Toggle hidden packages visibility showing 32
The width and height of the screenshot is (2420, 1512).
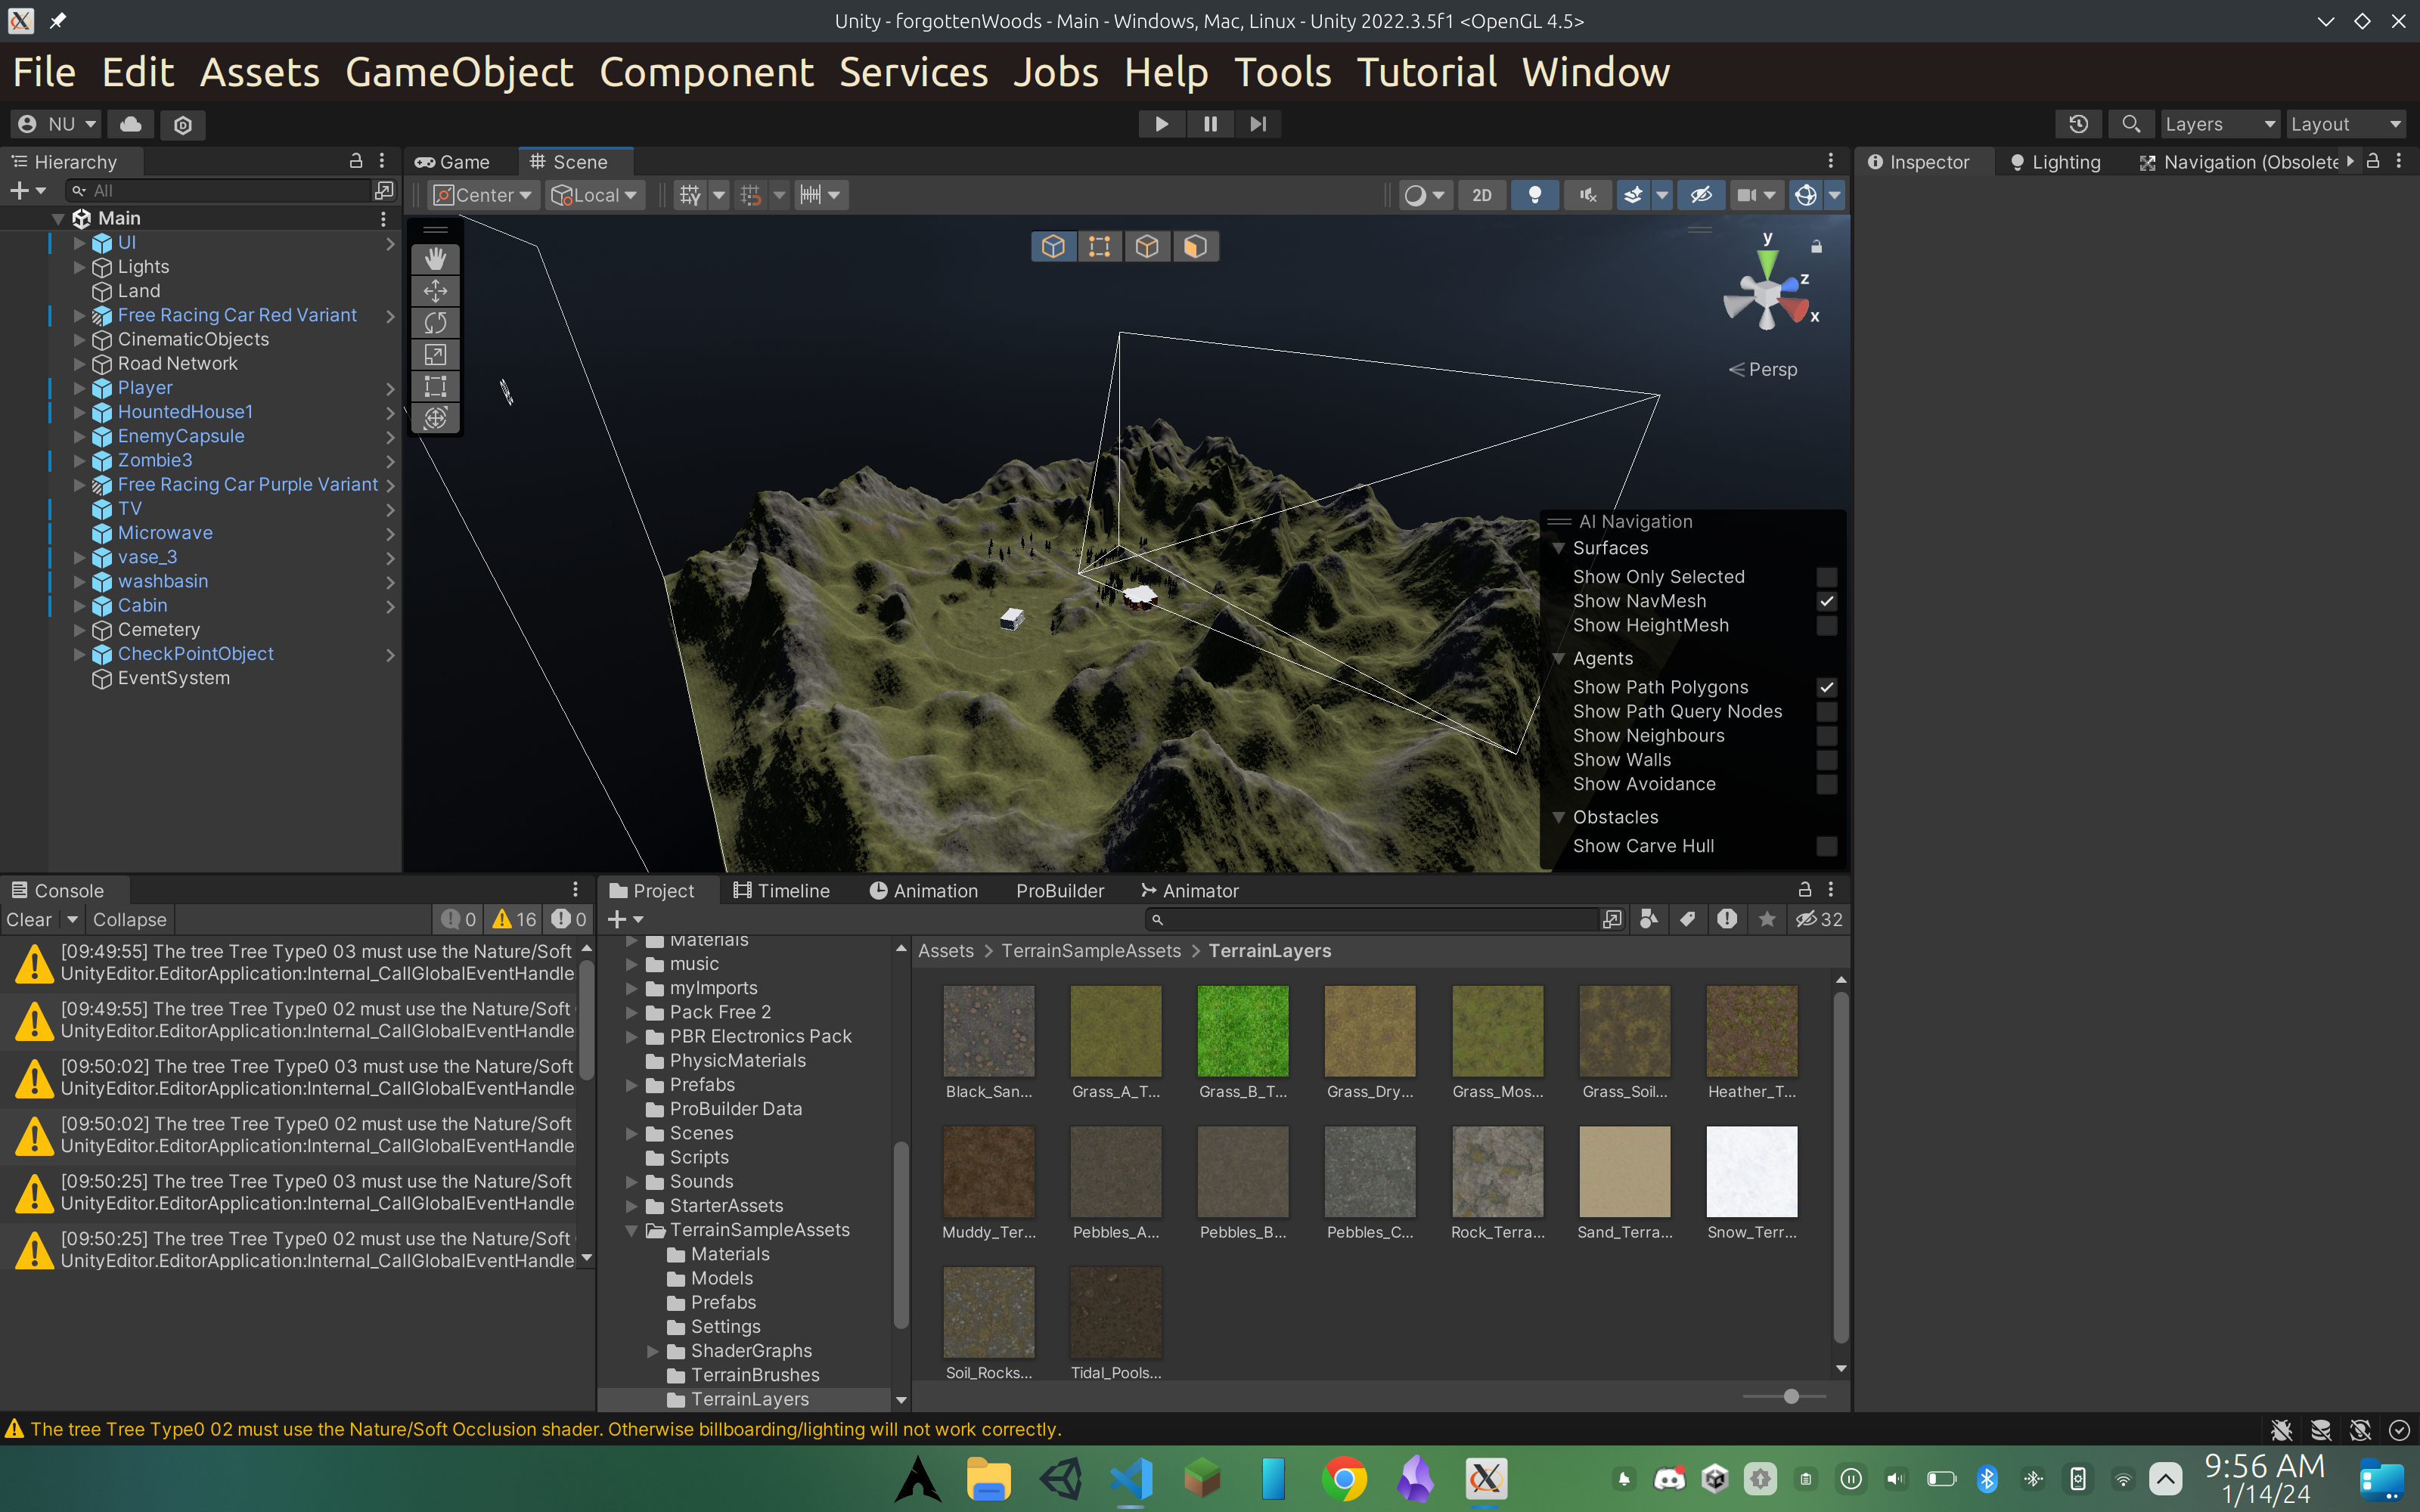1819,919
